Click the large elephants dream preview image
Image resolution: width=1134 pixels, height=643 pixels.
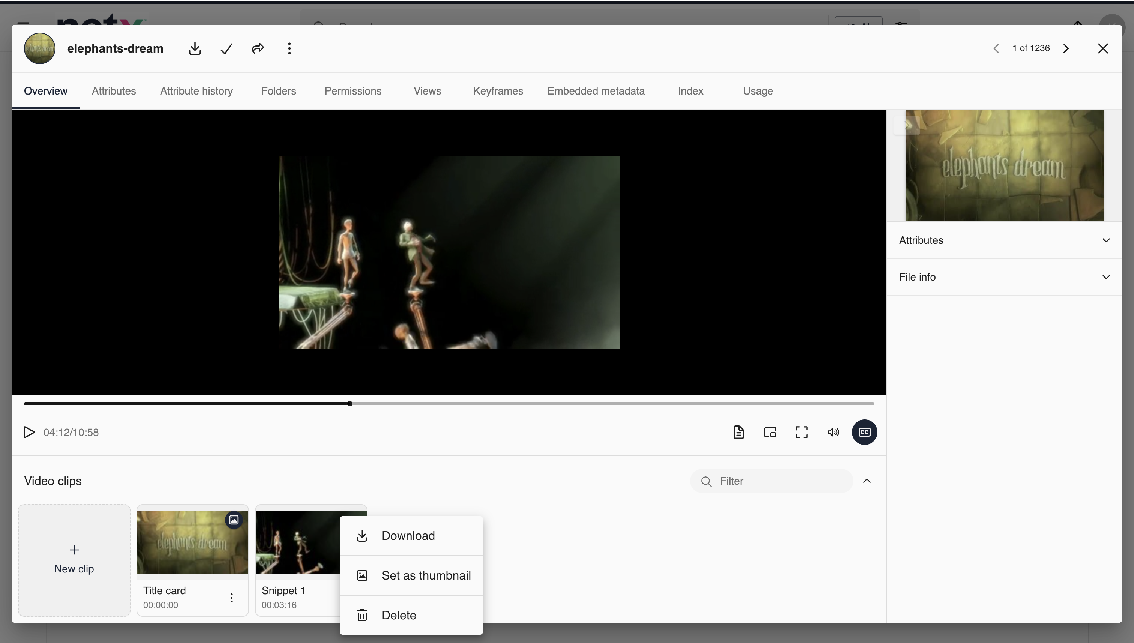tap(1004, 165)
